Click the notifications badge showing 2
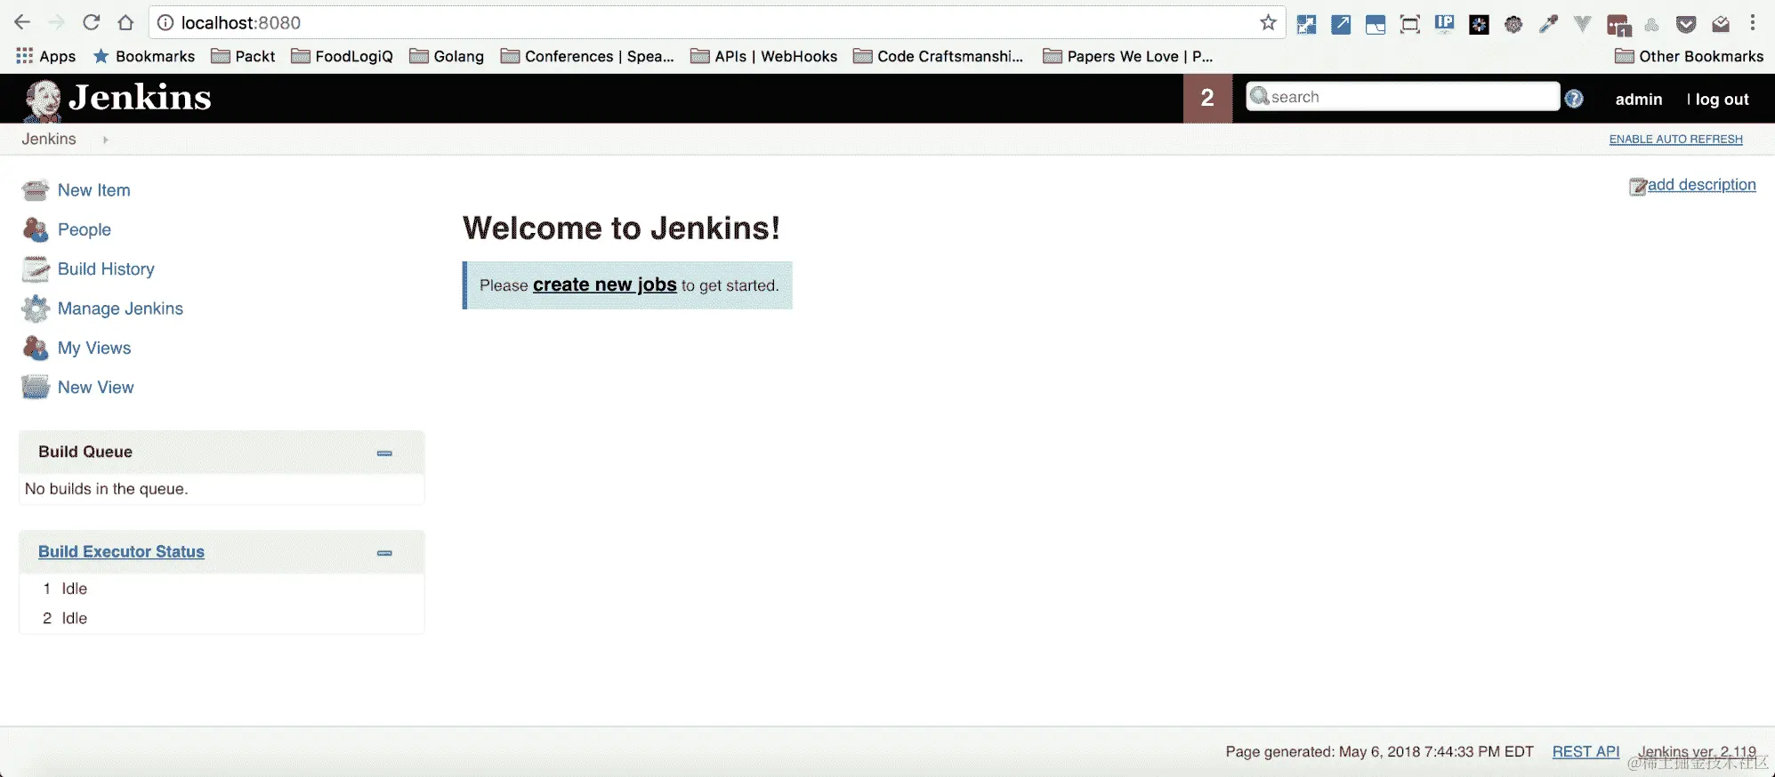The height and width of the screenshot is (777, 1775). (1207, 99)
